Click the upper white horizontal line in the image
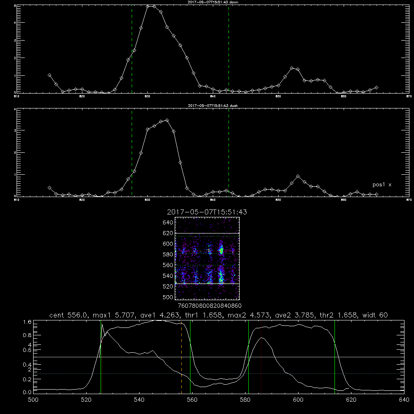Image resolution: width=414 pixels, height=414 pixels. pos(207,233)
